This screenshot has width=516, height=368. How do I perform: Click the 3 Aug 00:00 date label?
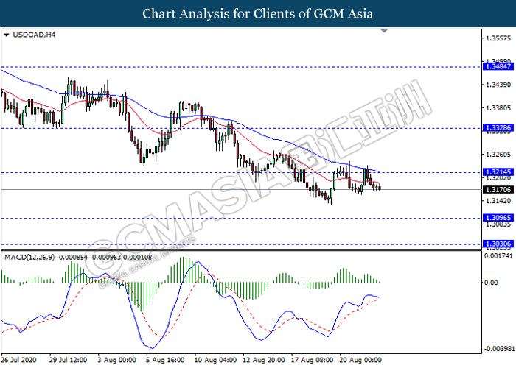[x=116, y=360]
